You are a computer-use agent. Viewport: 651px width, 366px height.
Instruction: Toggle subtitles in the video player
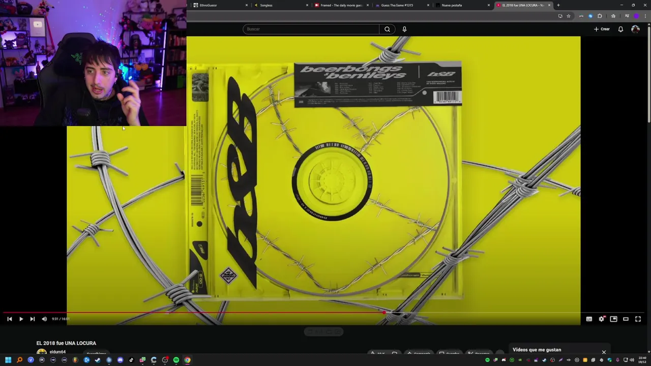[x=589, y=319]
